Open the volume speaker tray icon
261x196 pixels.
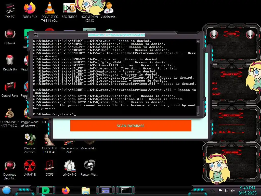click(x=233, y=190)
